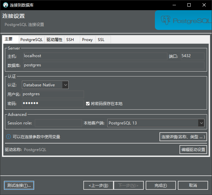The width and height of the screenshot is (212, 195).
Task: Click the DBeaver icon in the title bar
Action: coord(6,5)
